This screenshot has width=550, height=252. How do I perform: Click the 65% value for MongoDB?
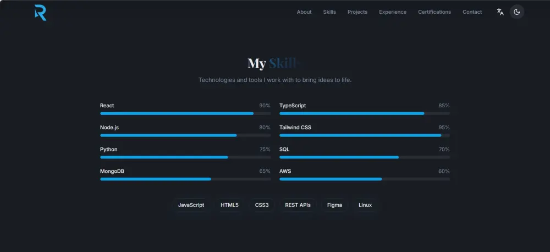tap(265, 171)
